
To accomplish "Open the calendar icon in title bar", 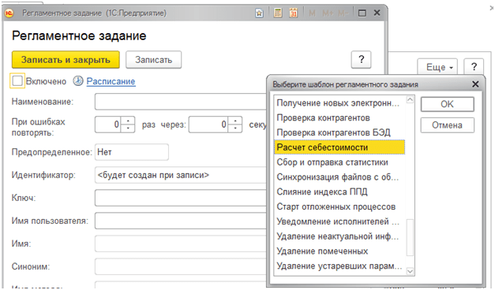I will click(x=293, y=13).
